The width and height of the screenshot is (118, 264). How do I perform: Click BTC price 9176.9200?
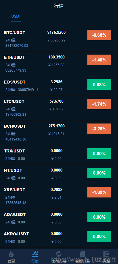point(56,32)
